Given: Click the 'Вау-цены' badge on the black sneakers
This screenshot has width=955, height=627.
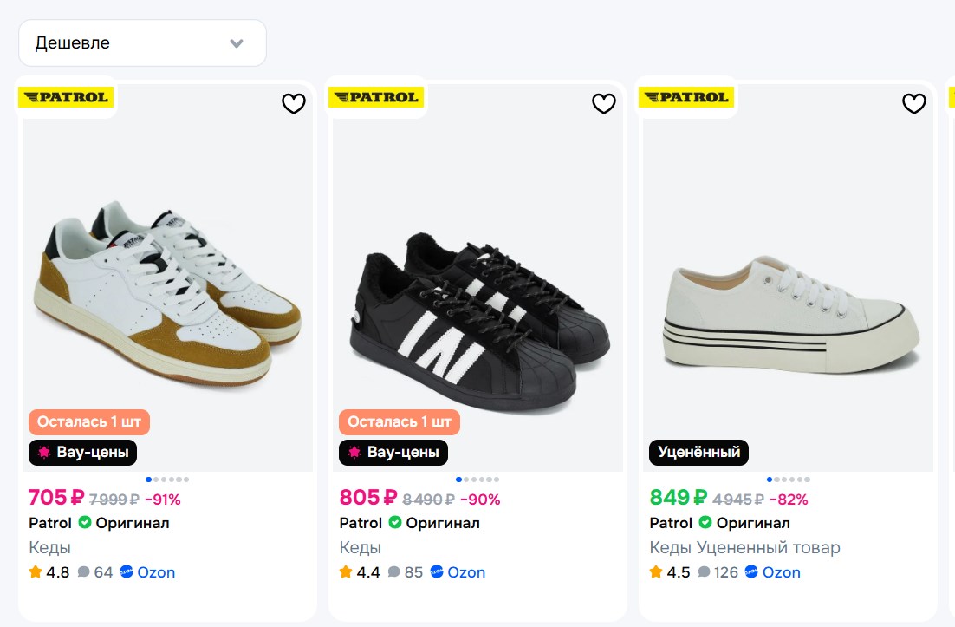Looking at the screenshot, I should [x=393, y=452].
